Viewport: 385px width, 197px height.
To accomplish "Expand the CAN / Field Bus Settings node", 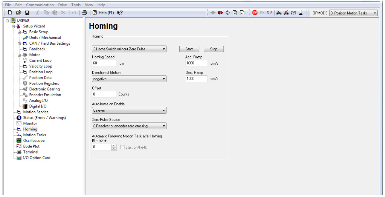I will (x=19, y=44).
